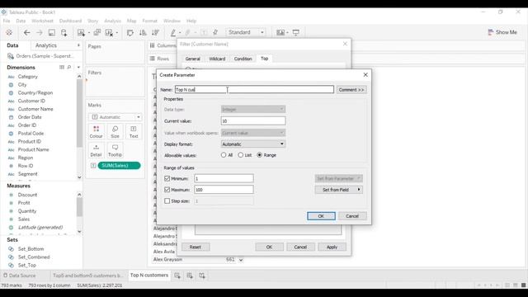
Task: Select the Range allowable values radio button
Action: (x=259, y=155)
